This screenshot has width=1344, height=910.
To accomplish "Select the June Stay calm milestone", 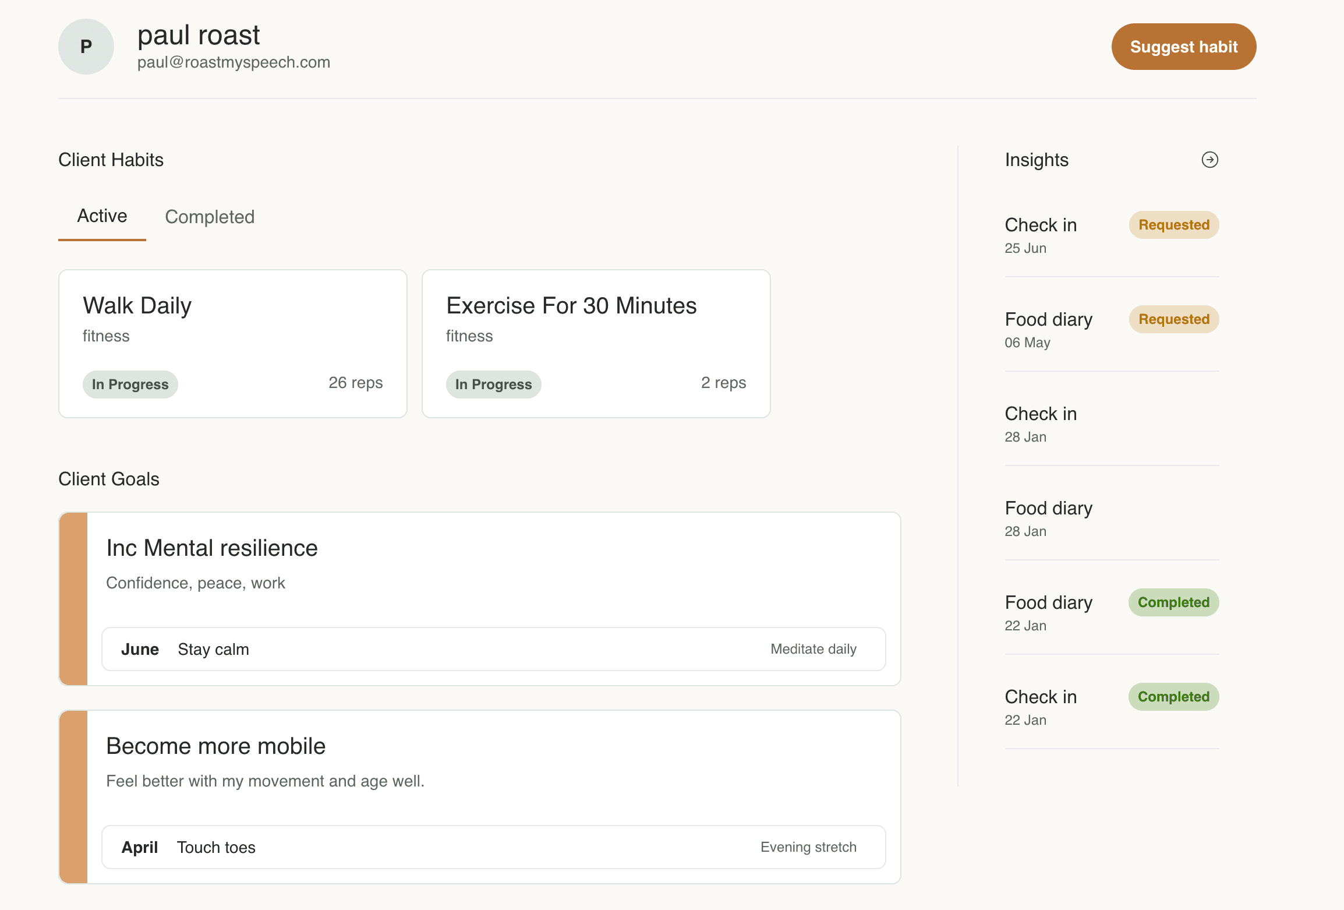I will pyautogui.click(x=493, y=649).
